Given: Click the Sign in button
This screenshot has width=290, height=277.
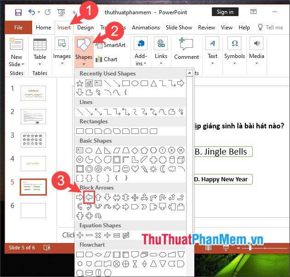Looking at the screenshot, I should pos(225,12).
